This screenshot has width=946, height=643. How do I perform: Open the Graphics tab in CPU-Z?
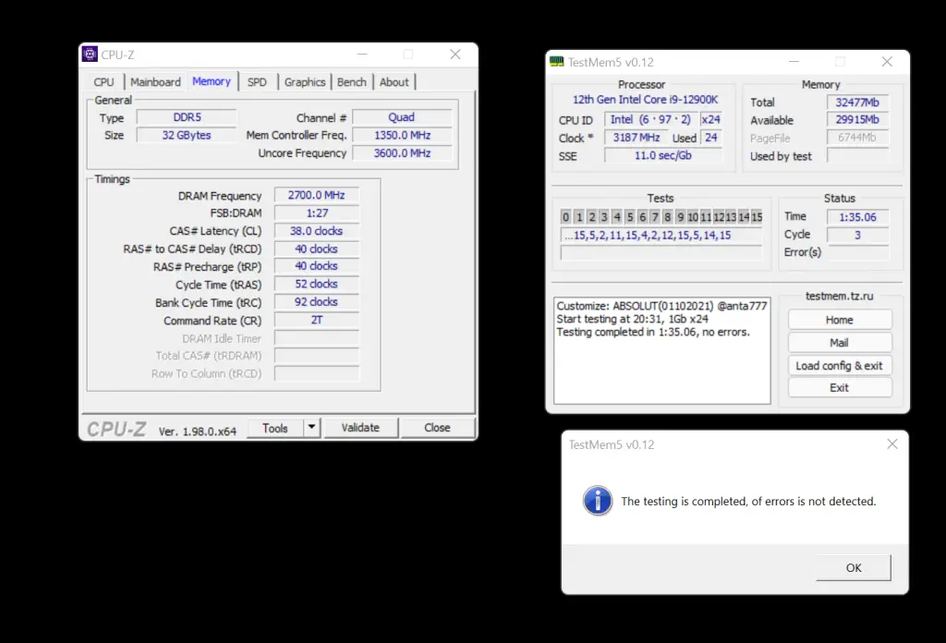click(x=305, y=82)
